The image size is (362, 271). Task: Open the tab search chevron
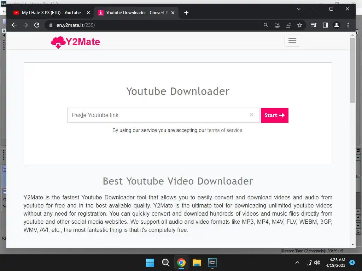[299, 9]
